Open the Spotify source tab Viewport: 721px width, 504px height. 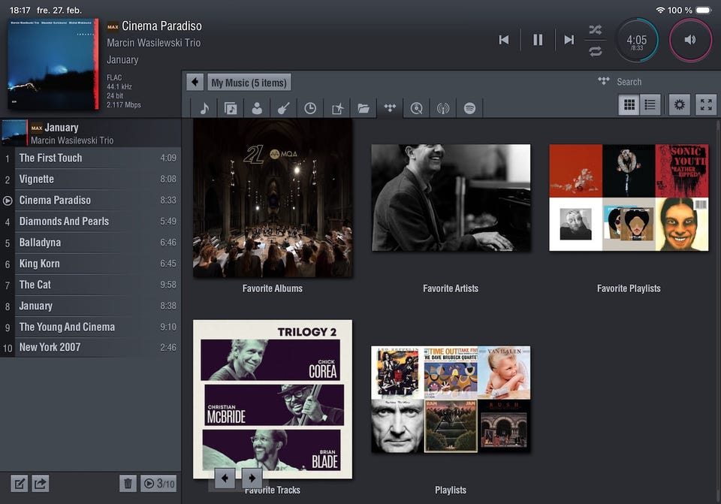(469, 108)
